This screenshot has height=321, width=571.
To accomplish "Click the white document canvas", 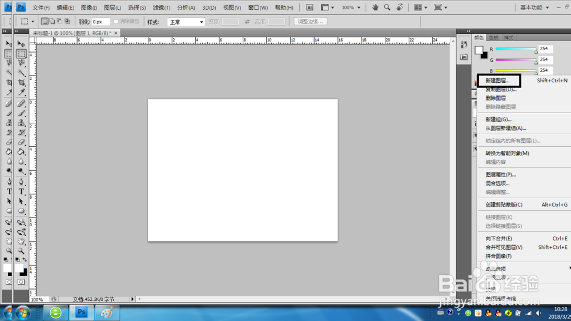I will 243,170.
